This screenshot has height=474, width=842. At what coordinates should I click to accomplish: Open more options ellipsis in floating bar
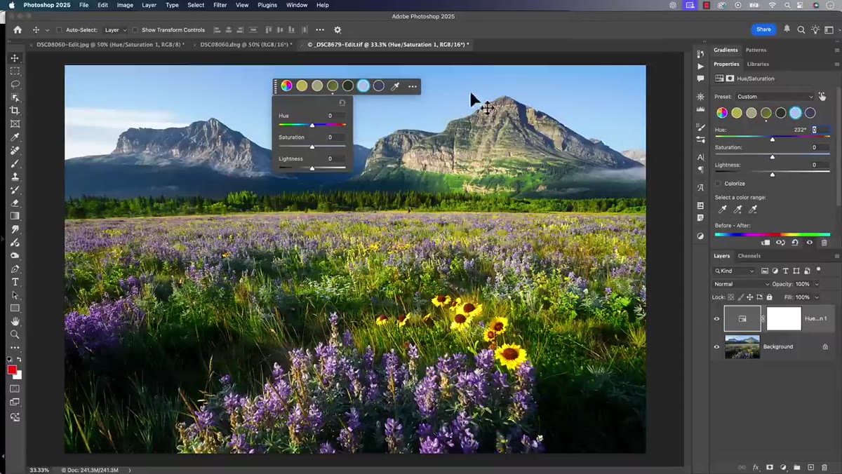pos(413,86)
